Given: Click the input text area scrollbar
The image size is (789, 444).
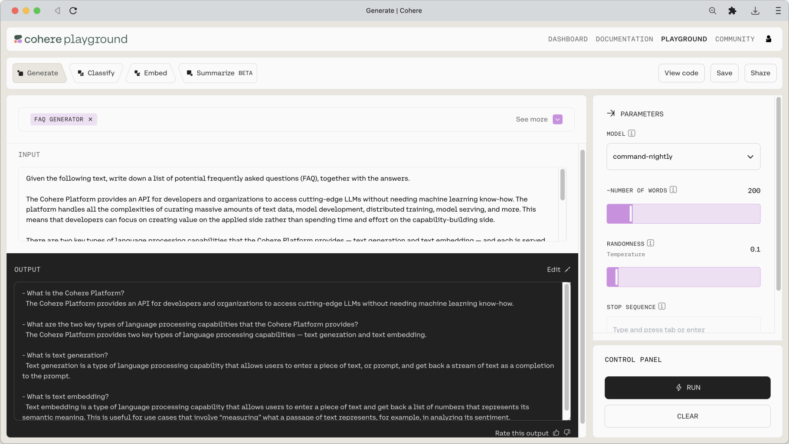Looking at the screenshot, I should point(563,185).
